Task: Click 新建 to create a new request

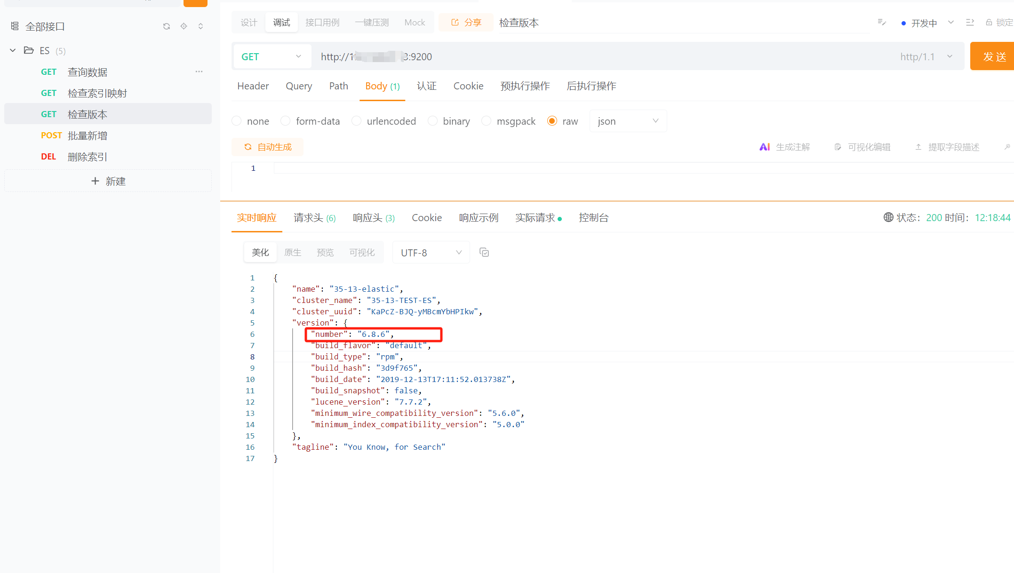Action: (108, 181)
